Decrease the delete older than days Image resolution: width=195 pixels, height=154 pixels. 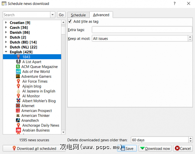pos(191,141)
